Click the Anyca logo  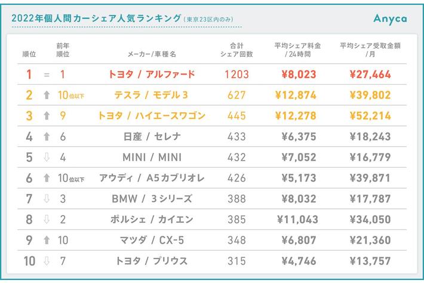390,18
